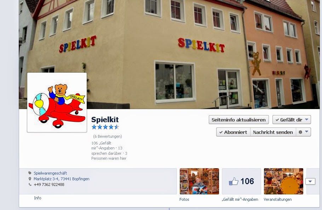Open the Spielkit teddy plane profile picture
The height and width of the screenshot is (210, 322).
pos(57,102)
